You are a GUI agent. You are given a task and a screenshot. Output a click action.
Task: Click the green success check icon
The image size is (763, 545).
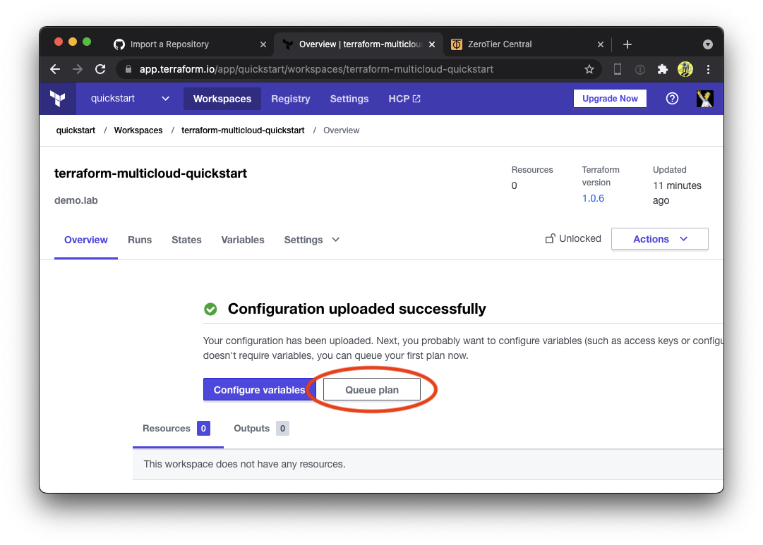pyautogui.click(x=210, y=310)
